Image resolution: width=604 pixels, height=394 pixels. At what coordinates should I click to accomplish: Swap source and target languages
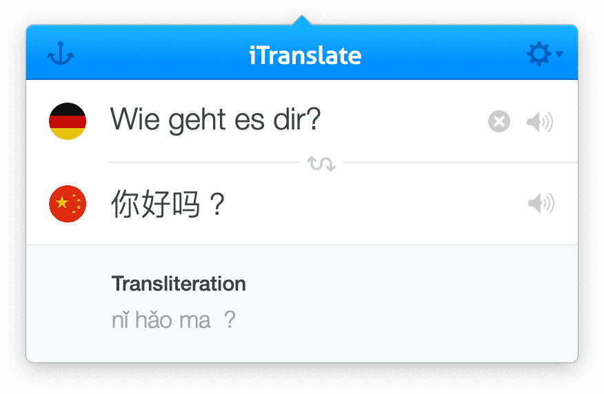(x=321, y=163)
